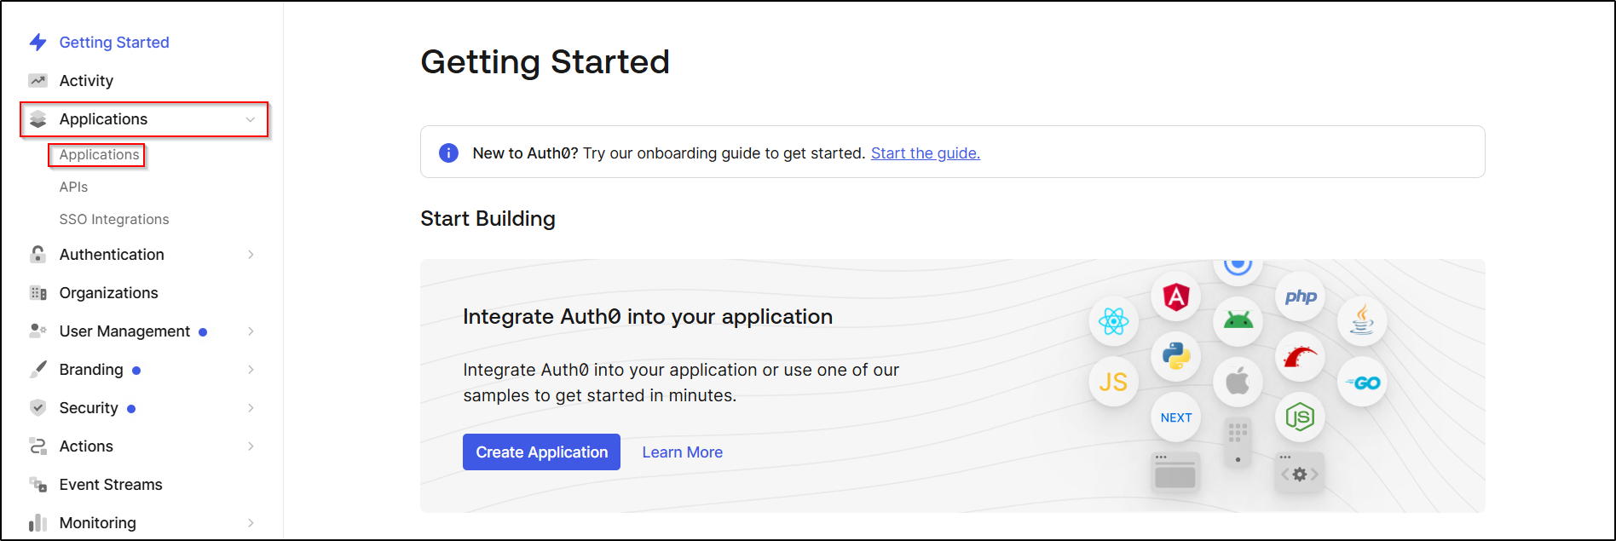Click the Ruby on Rails red logo icon
The height and width of the screenshot is (541, 1616).
tap(1301, 356)
